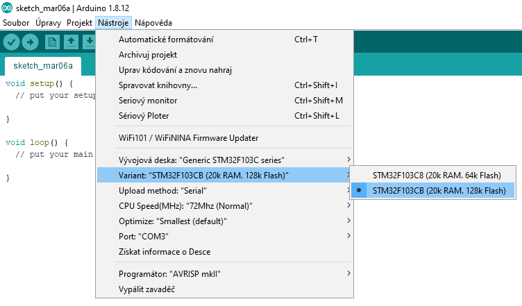Open Sériový Ploter
The height and width of the screenshot is (306, 522).
[x=224, y=116]
